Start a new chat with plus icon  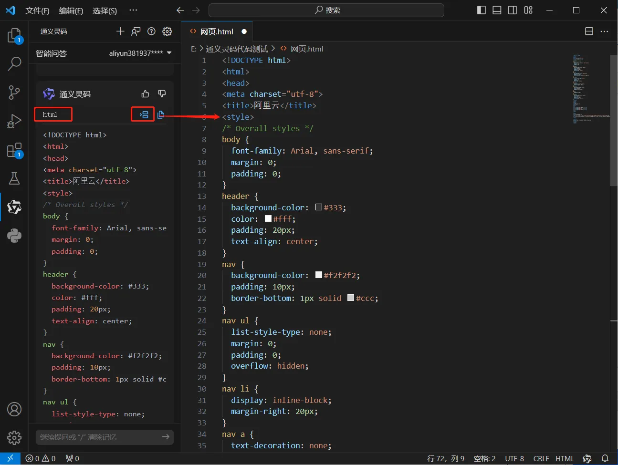pos(120,31)
